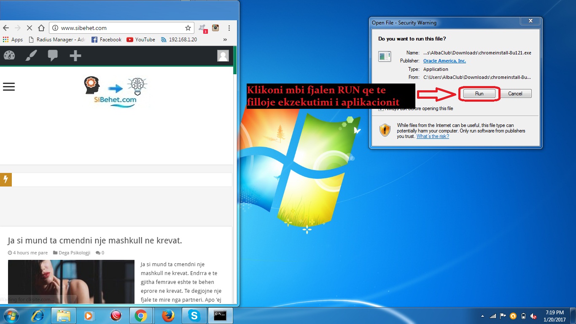Bookmark page with the star icon
This screenshot has width=576, height=324.
[x=188, y=28]
